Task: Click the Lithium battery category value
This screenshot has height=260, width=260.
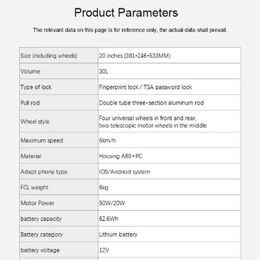Action: [x=118, y=234]
